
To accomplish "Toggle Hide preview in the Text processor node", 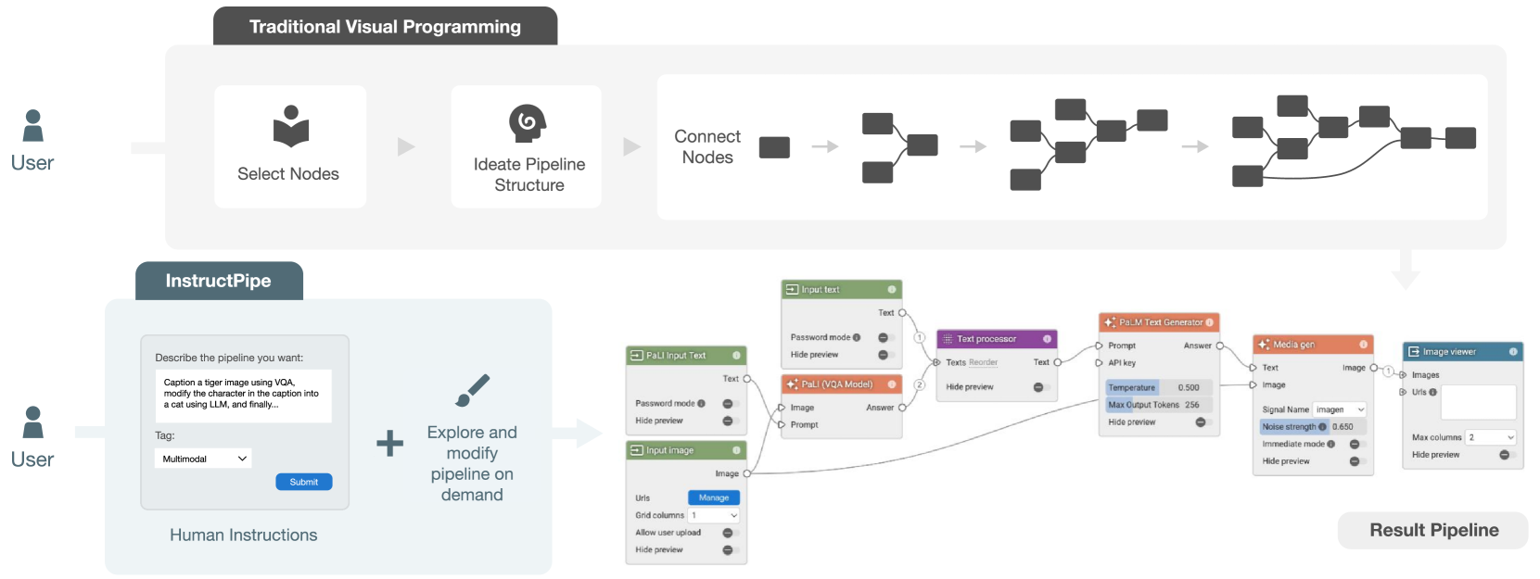I will [x=1038, y=387].
